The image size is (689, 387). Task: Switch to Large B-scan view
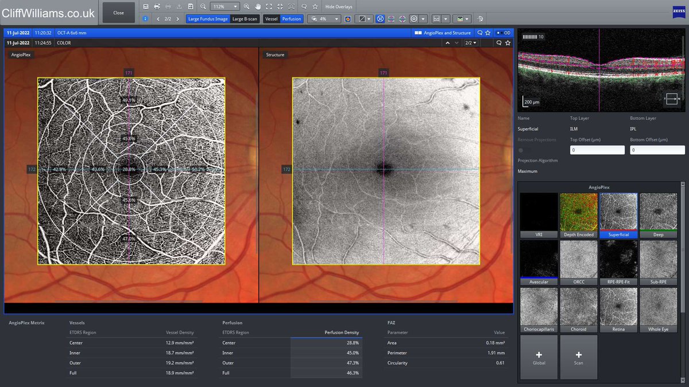(245, 19)
